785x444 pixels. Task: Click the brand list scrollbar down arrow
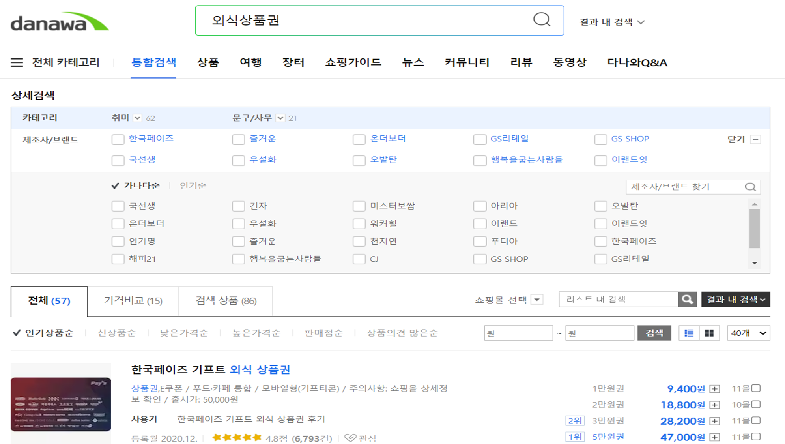pyautogui.click(x=754, y=263)
